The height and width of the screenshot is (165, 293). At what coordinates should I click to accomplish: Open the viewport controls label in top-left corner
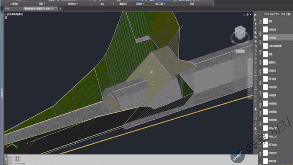(14, 14)
